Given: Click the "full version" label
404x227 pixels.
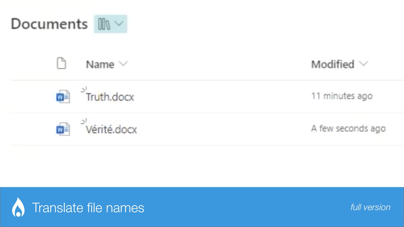Looking at the screenshot, I should coord(370,207).
